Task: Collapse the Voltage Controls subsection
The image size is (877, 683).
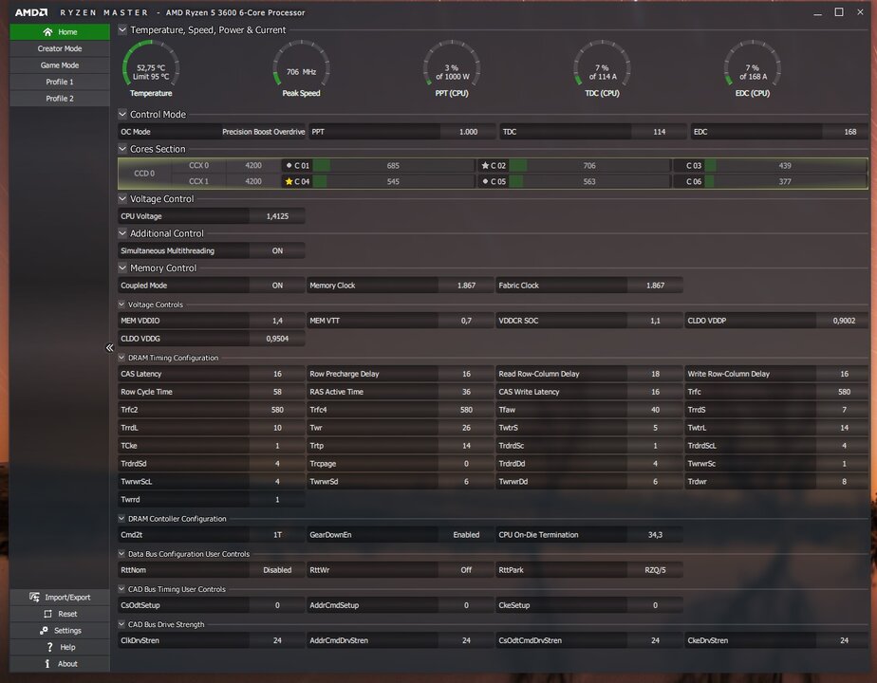Action: pos(121,305)
